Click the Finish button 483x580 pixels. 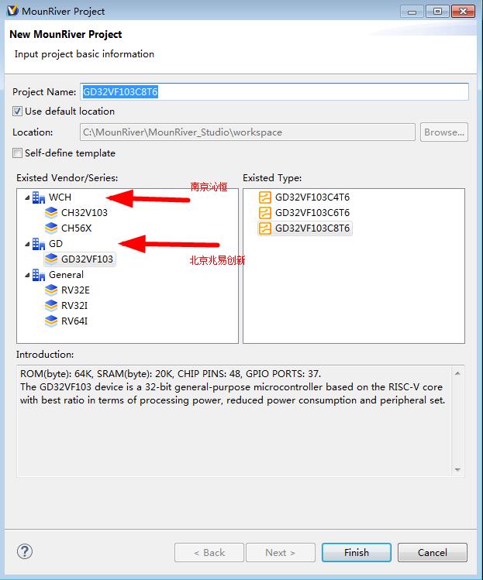point(357,553)
